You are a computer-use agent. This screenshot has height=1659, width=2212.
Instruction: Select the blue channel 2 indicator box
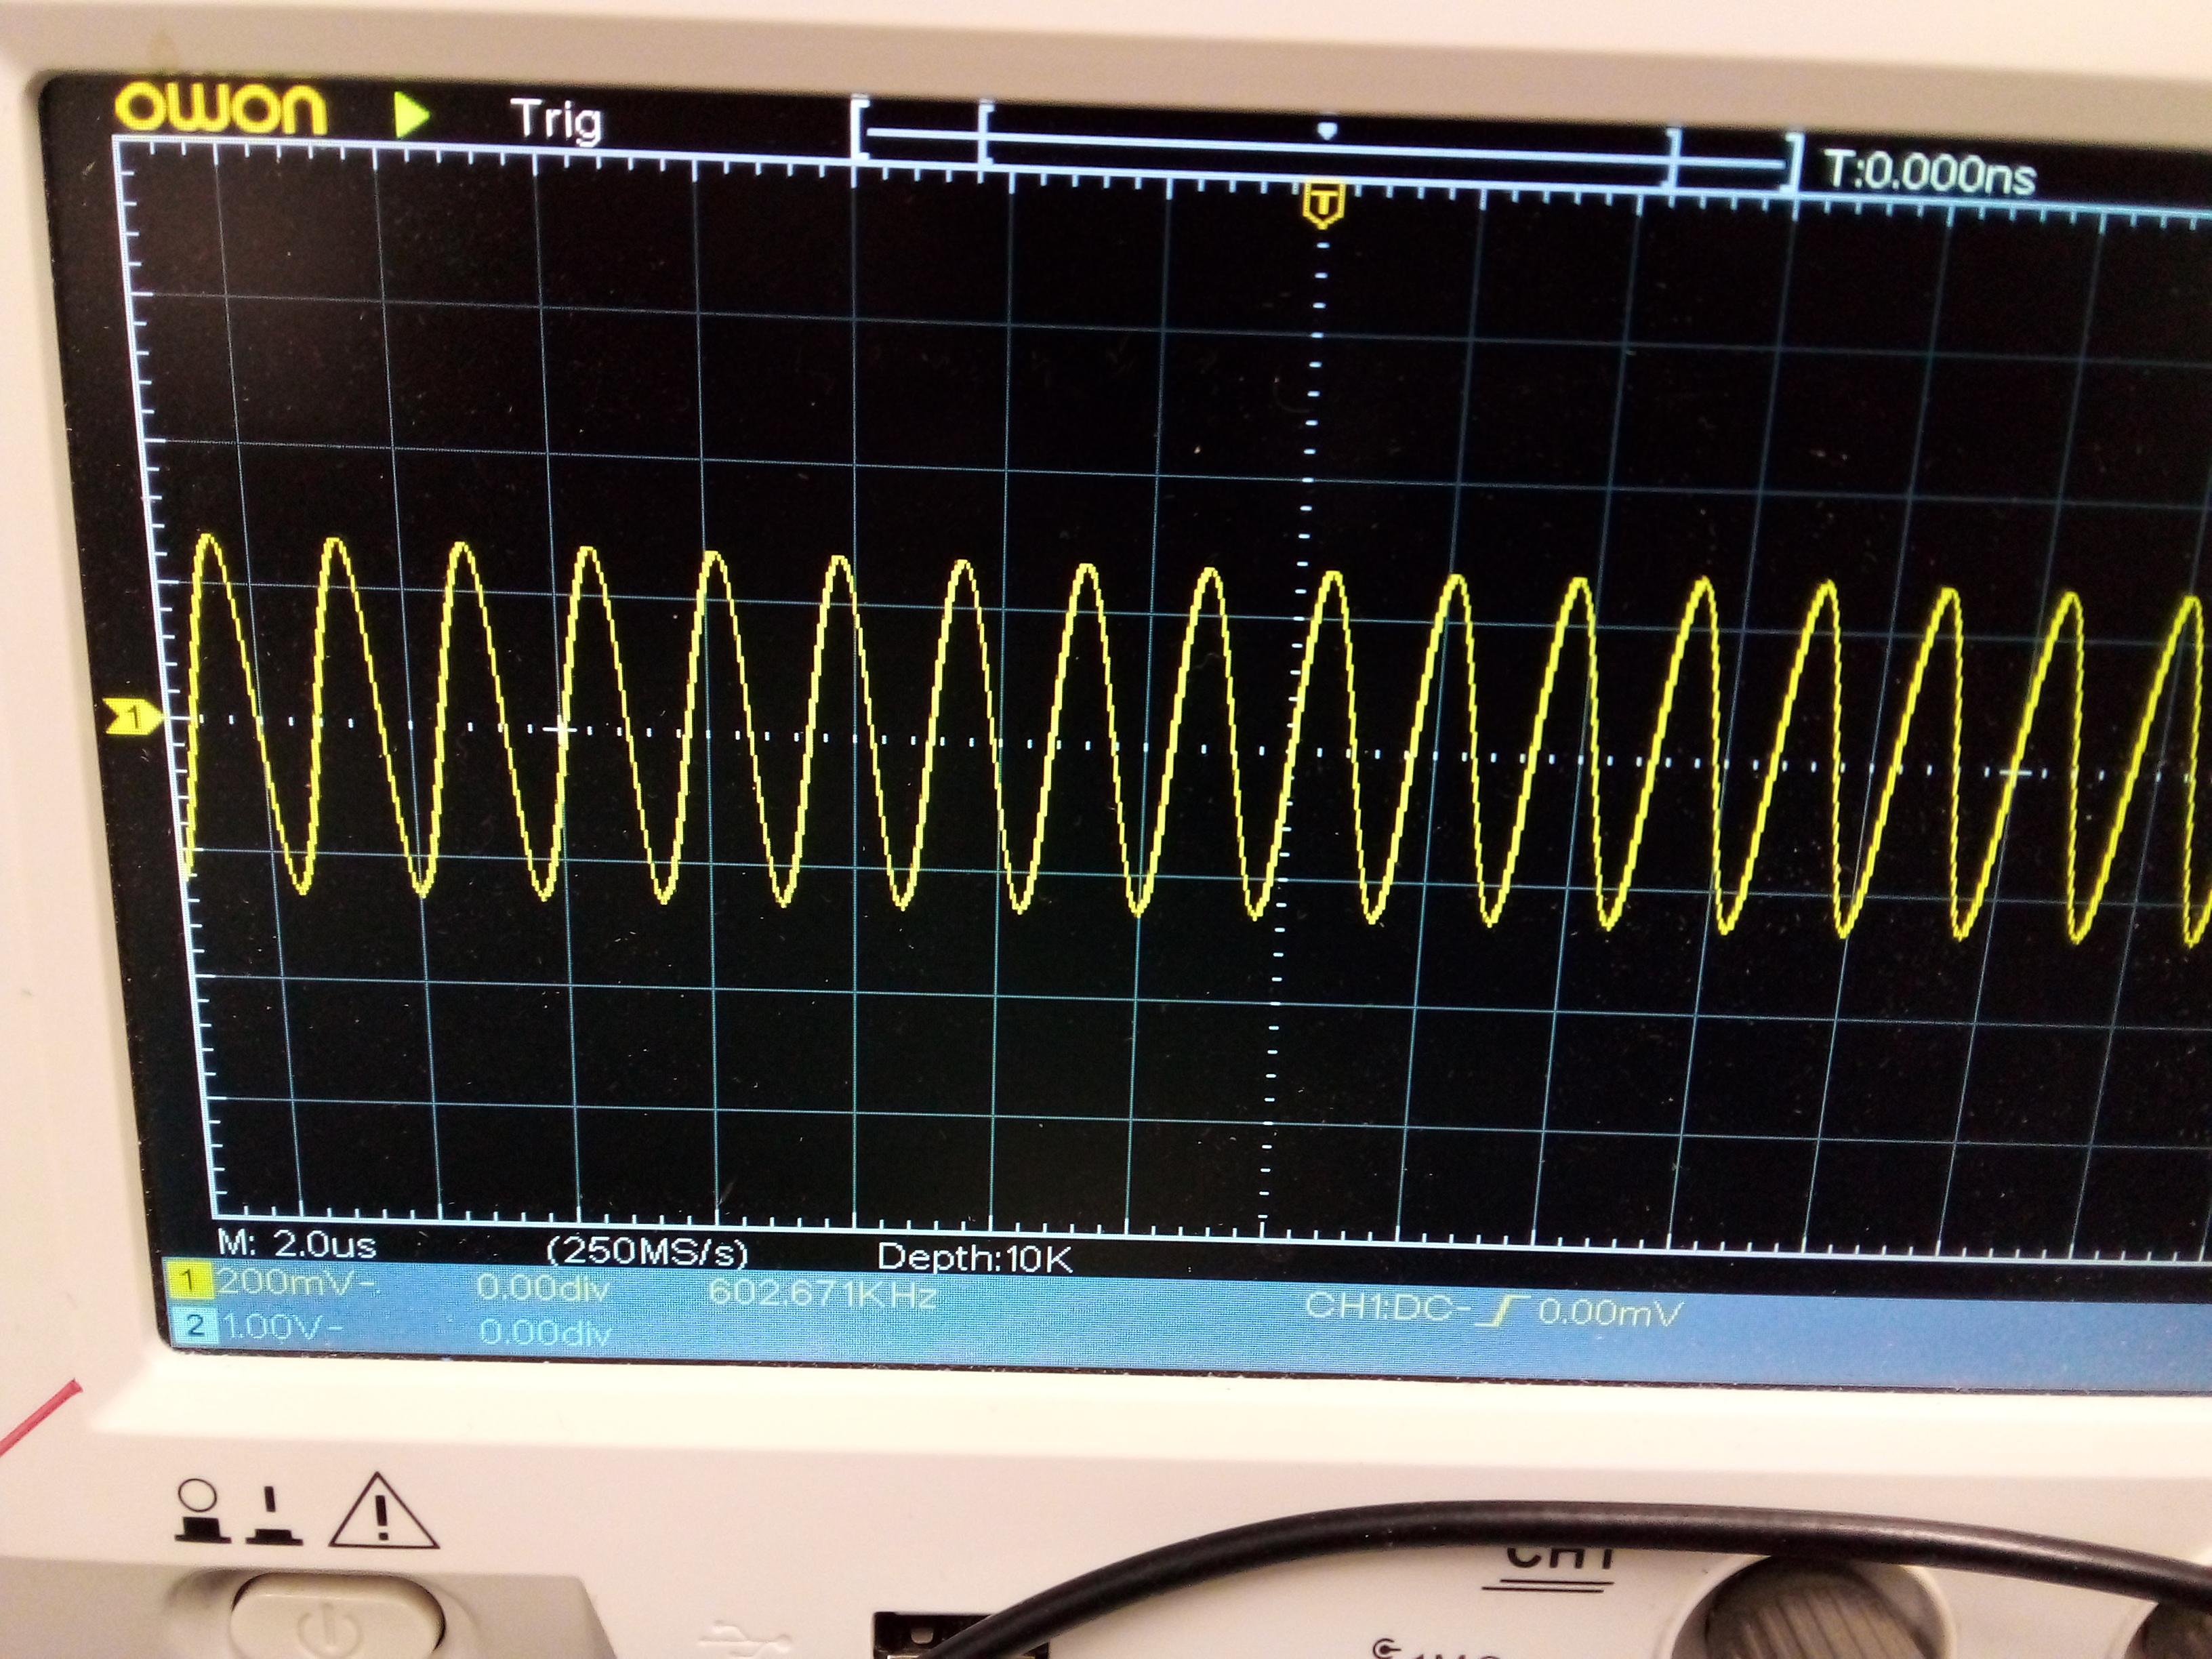194,1326
